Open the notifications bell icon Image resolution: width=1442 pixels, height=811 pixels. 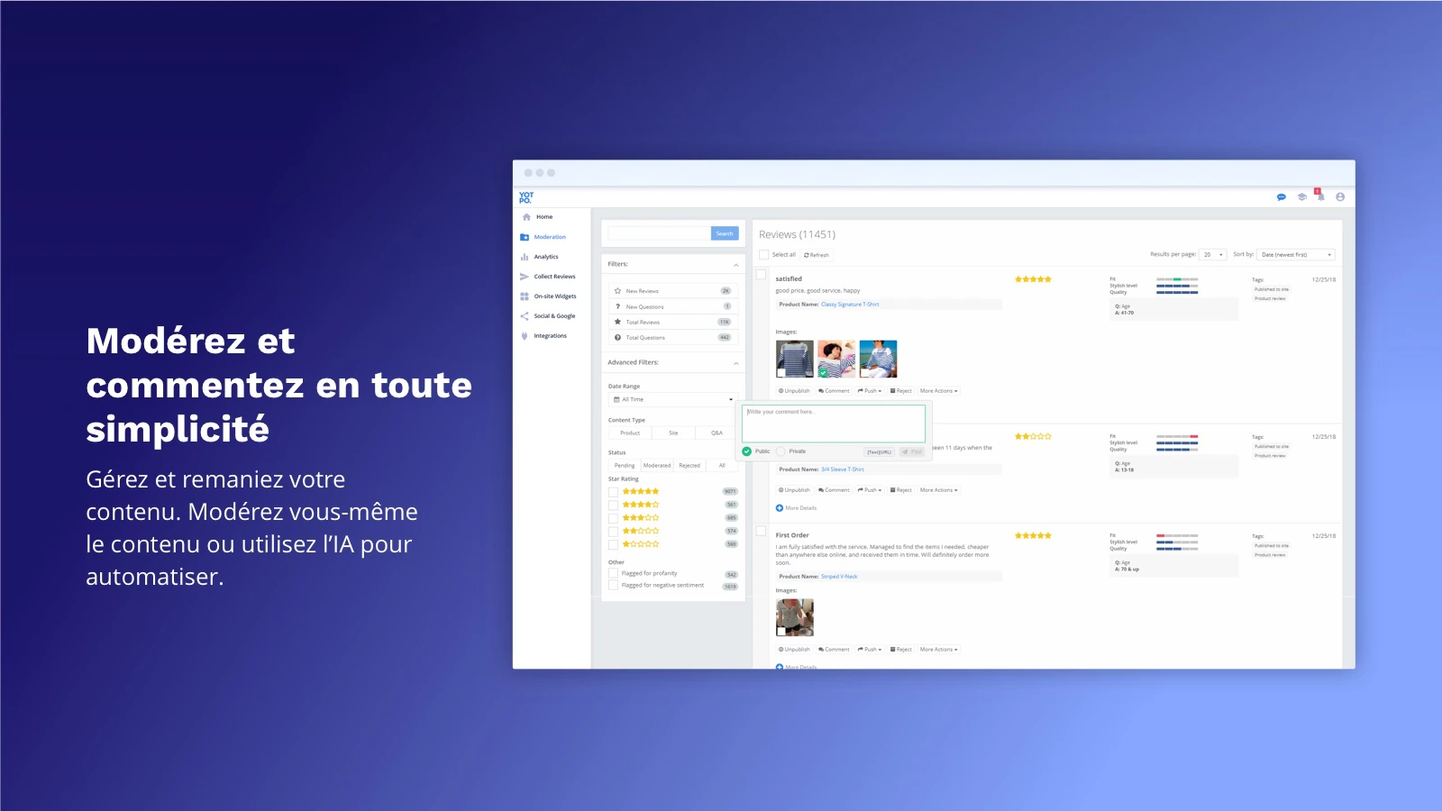click(1320, 196)
